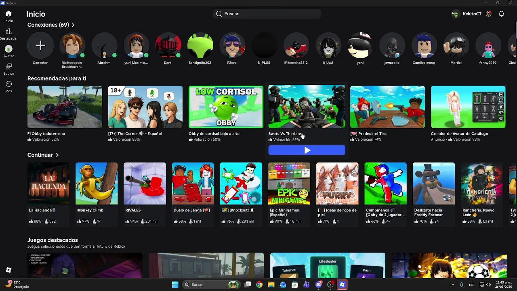Open taskbar clock showing 11:45 p. m.
Screen dimensions: 517x291
click(503, 285)
